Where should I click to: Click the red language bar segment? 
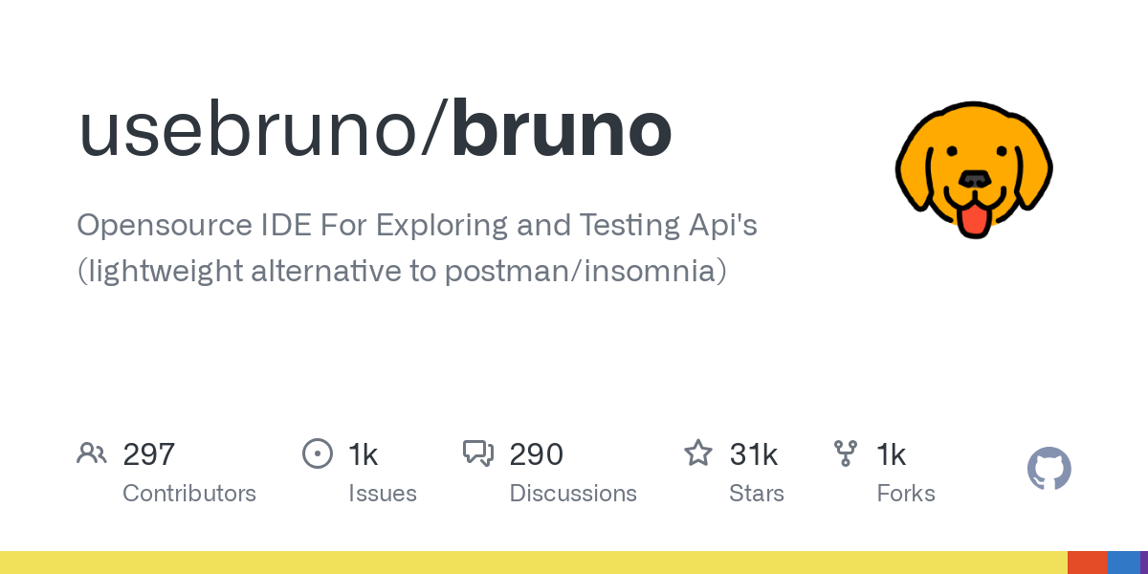point(1087,563)
